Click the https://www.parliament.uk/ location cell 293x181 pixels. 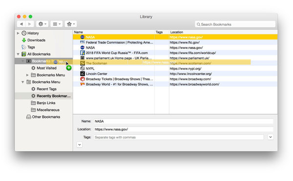click(x=189, y=58)
